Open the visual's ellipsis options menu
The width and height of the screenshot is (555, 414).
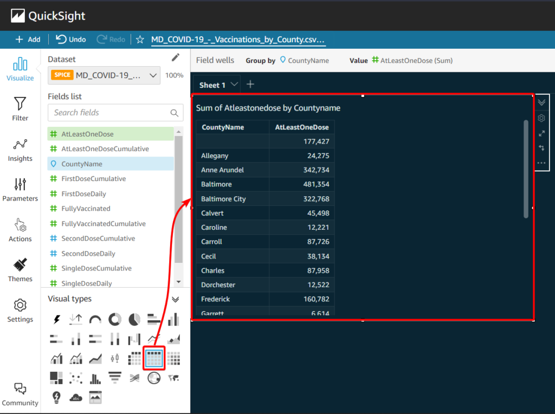[541, 163]
